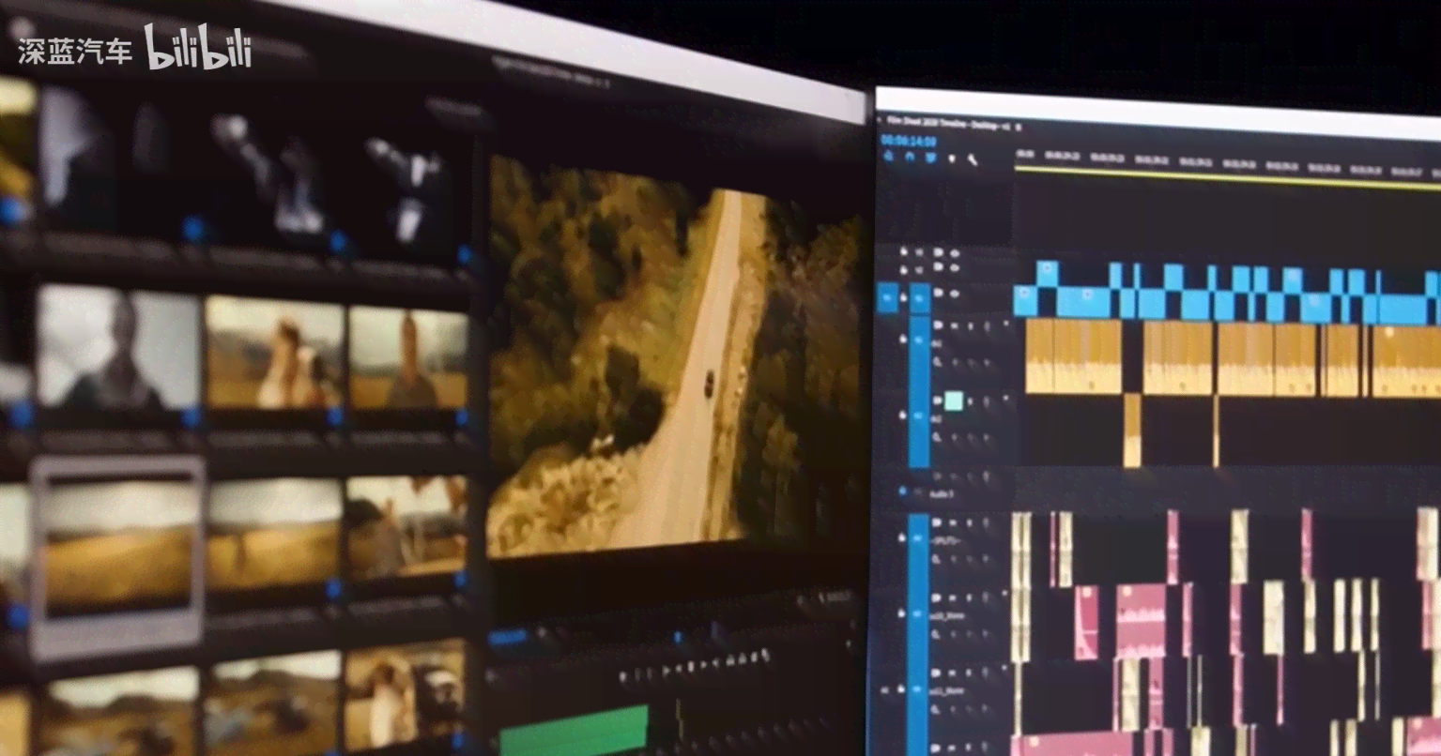Hide the second video track with its eye
This screenshot has height=756, width=1441.
click(x=954, y=268)
